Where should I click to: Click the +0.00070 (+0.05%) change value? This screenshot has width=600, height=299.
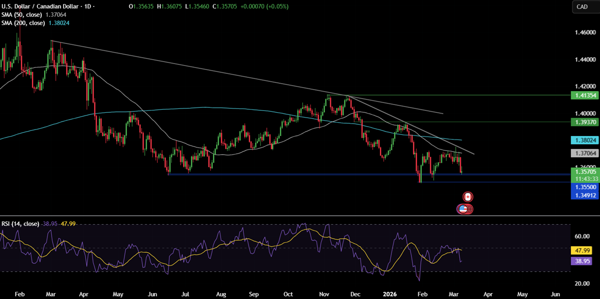(264, 7)
